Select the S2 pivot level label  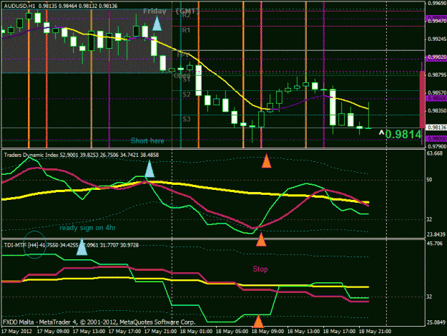point(187,95)
